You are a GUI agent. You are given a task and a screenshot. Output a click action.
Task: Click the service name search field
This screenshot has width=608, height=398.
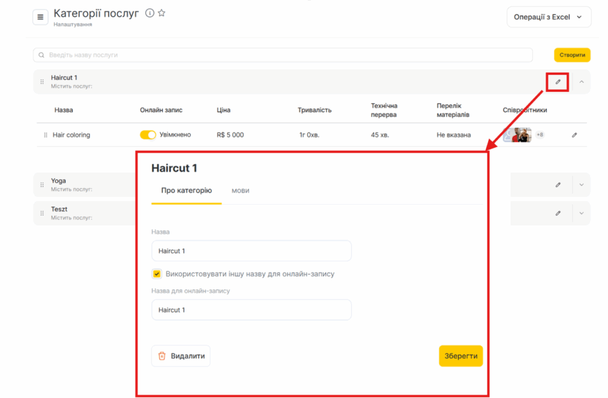tap(283, 55)
